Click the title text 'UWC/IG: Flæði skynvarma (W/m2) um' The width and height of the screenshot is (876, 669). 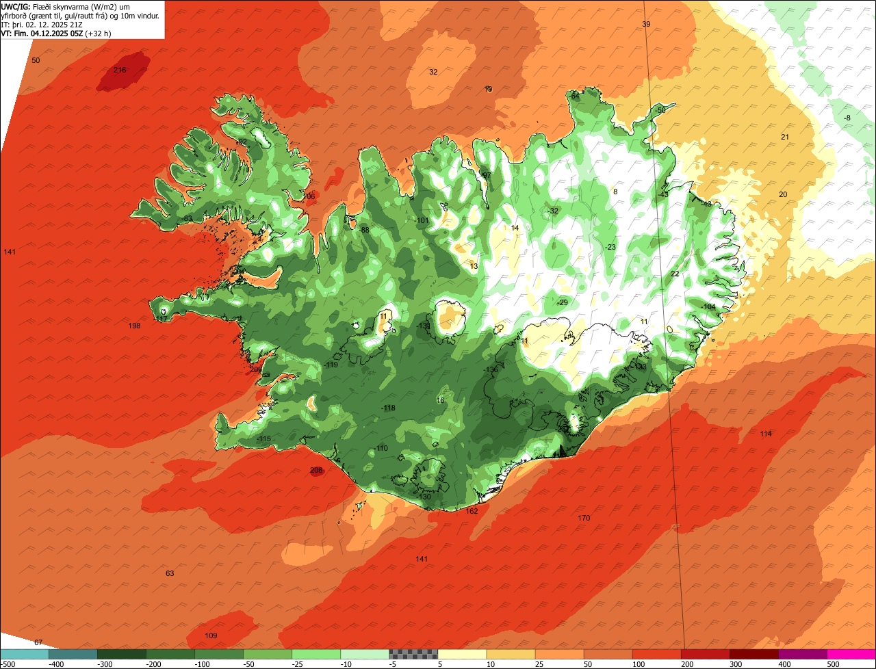[x=66, y=6]
